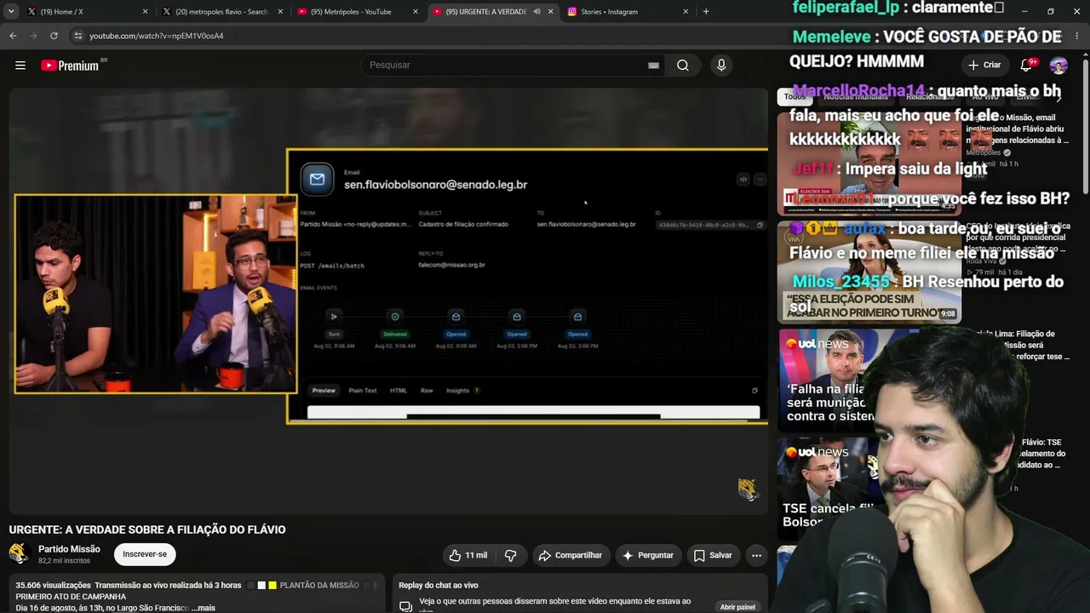The image size is (1090, 613).
Task: Open the YouTube guide hamburger menu
Action: coord(20,66)
